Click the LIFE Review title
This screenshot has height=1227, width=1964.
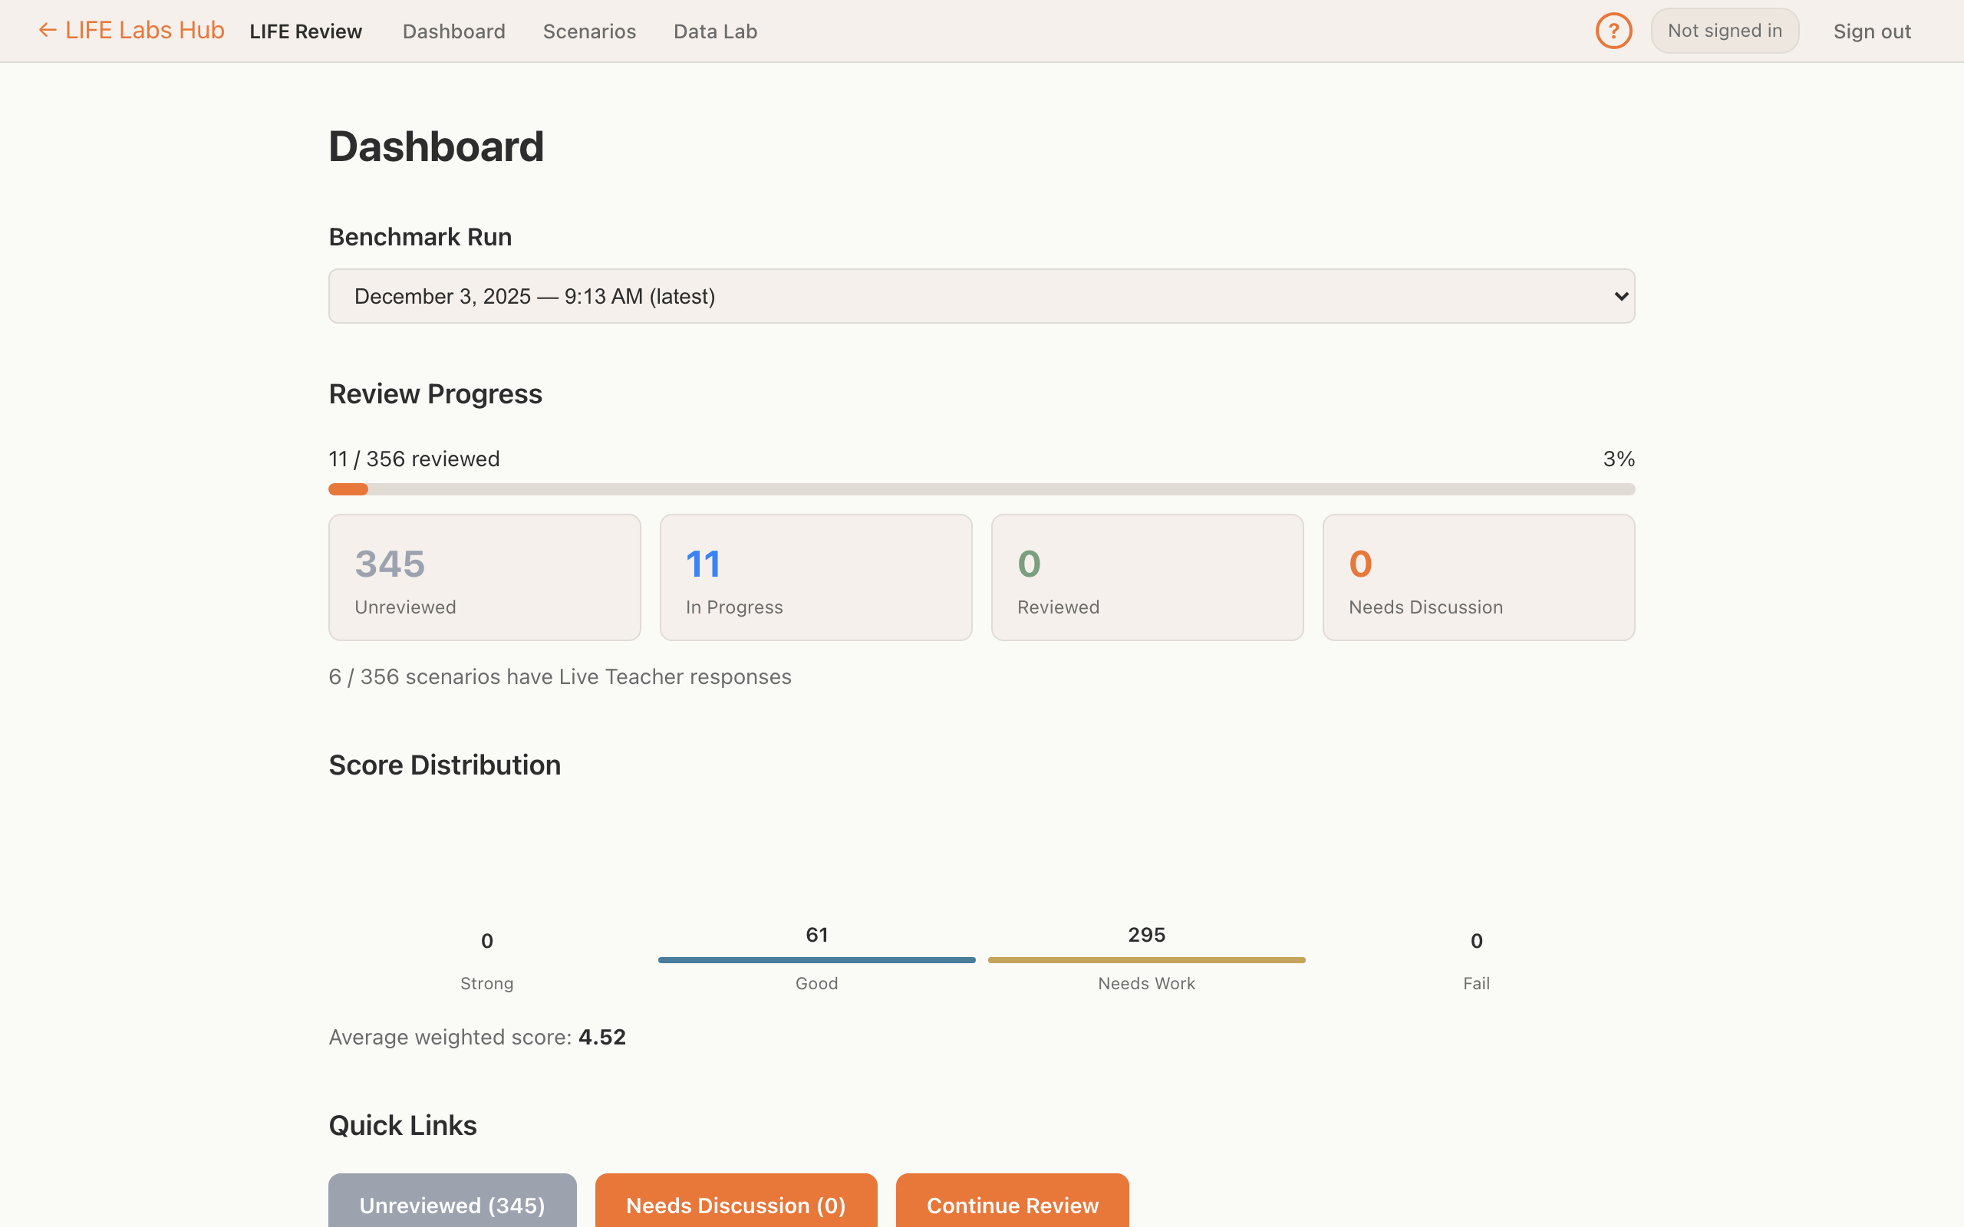click(305, 31)
